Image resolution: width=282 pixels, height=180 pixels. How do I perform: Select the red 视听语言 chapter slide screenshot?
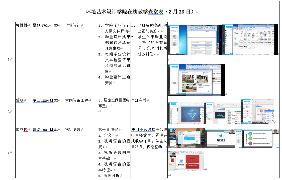[186, 163]
